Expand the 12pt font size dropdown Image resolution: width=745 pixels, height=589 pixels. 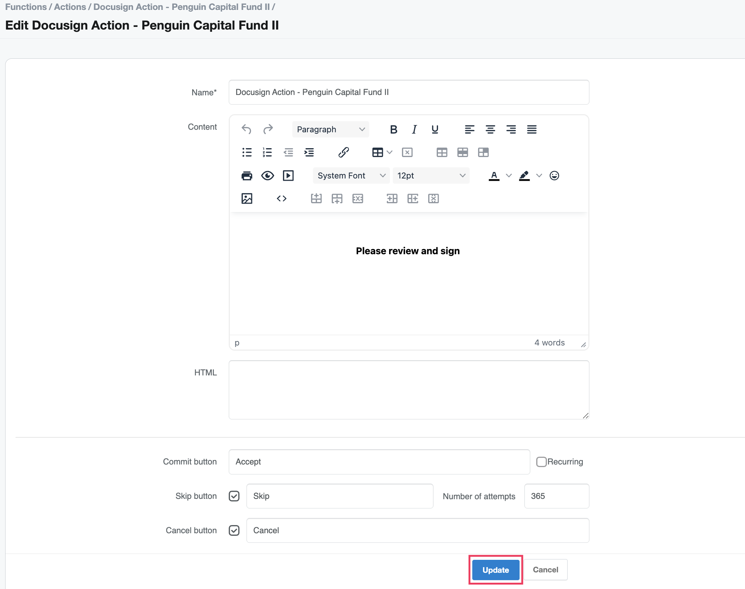pyautogui.click(x=431, y=176)
